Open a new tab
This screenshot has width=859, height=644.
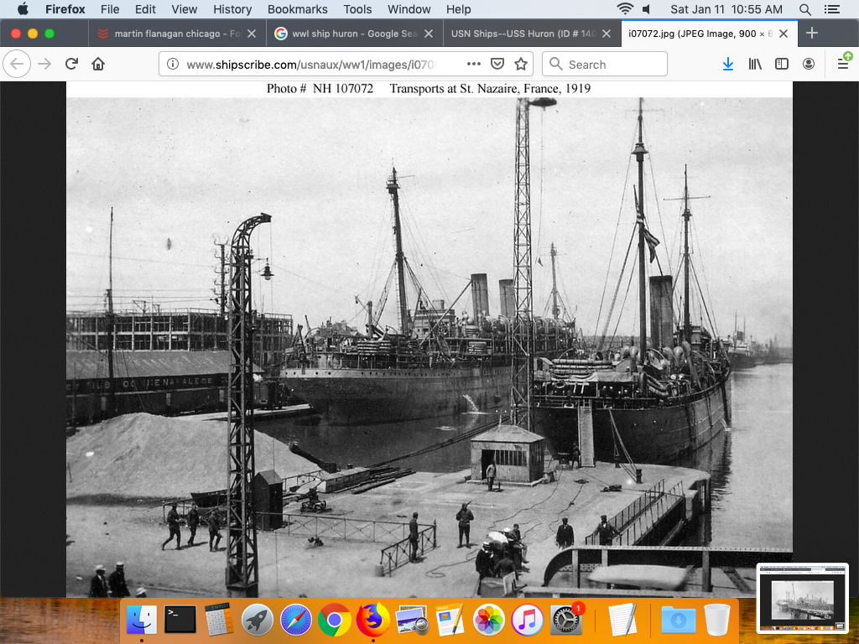pyautogui.click(x=811, y=34)
